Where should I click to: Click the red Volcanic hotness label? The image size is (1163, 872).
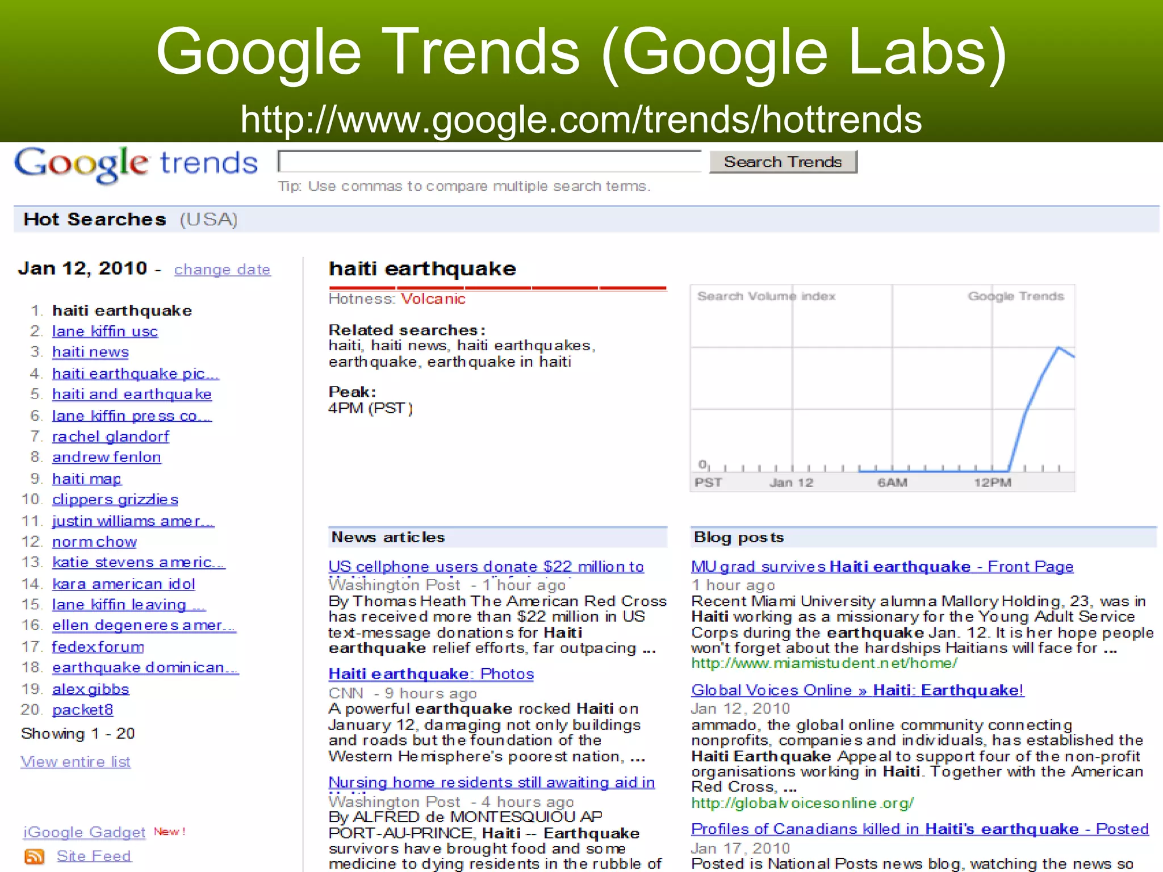click(433, 299)
